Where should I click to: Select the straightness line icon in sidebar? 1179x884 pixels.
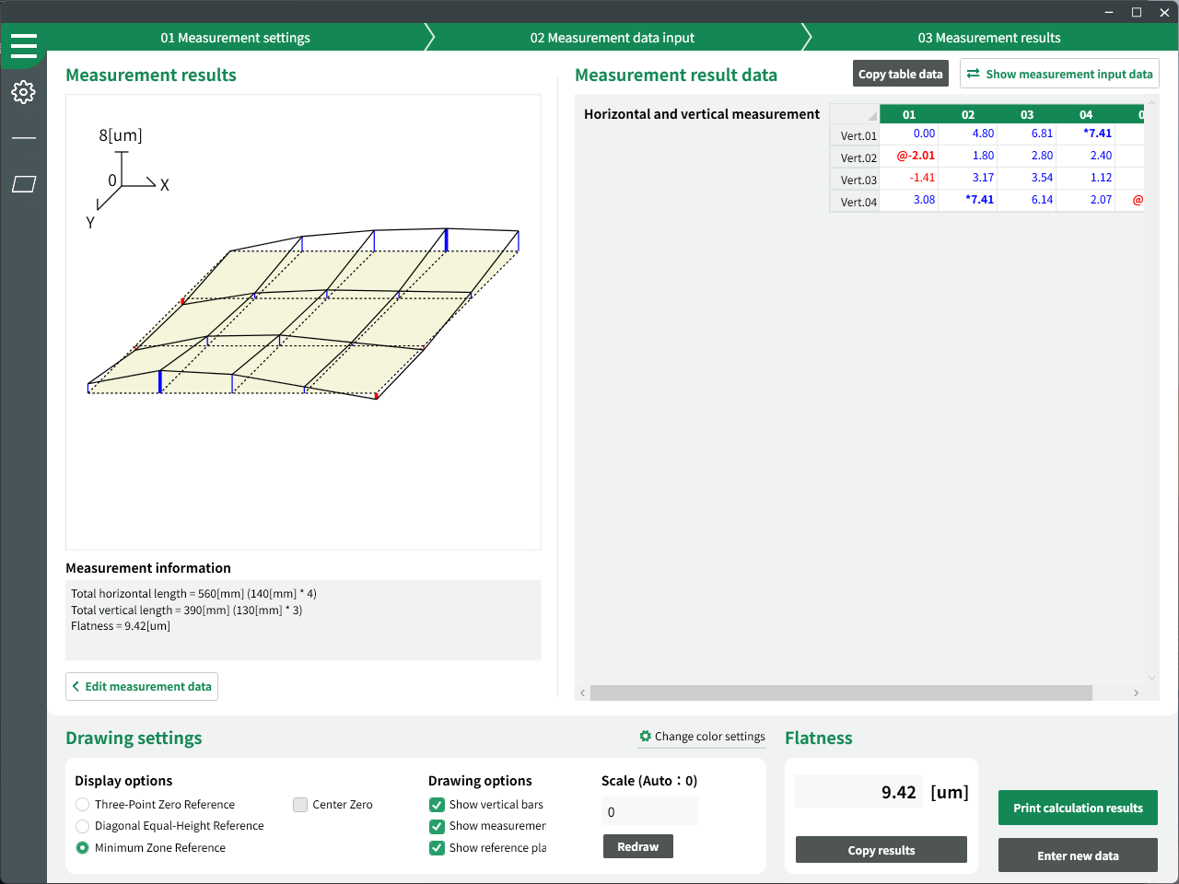24,138
